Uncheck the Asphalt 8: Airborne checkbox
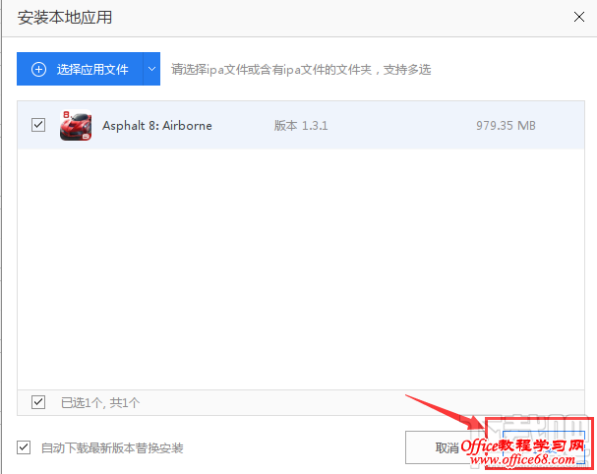This screenshot has width=597, height=474. 38,125
